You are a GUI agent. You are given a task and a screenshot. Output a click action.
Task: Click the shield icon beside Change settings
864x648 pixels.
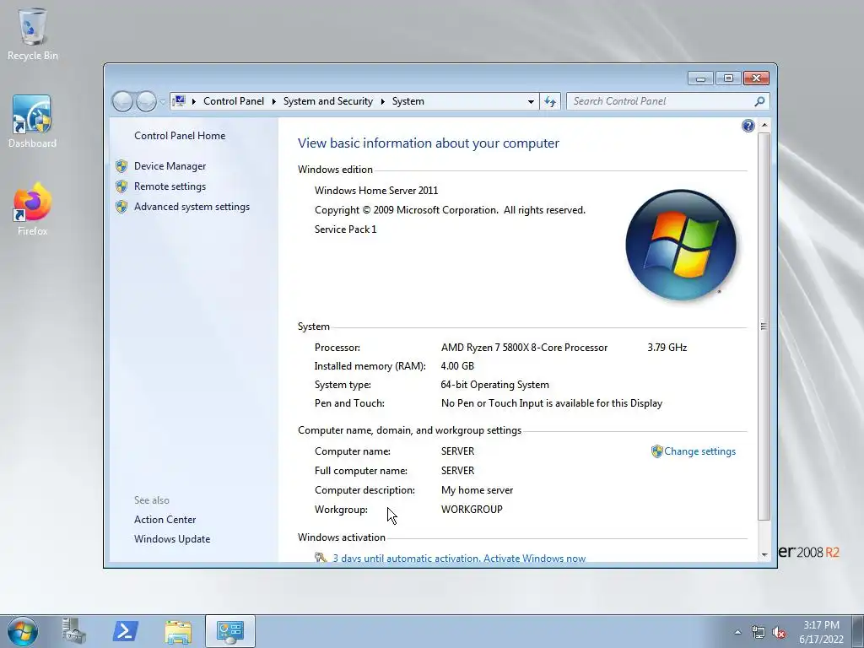[656, 451]
